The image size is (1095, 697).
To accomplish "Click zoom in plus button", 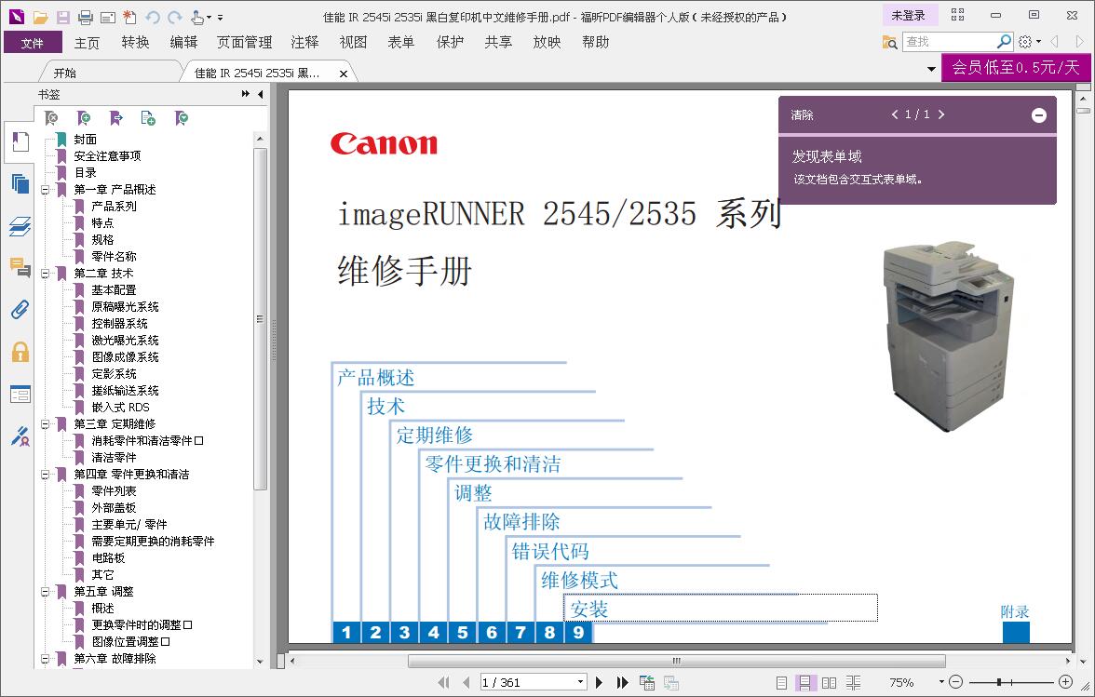I will [1065, 682].
